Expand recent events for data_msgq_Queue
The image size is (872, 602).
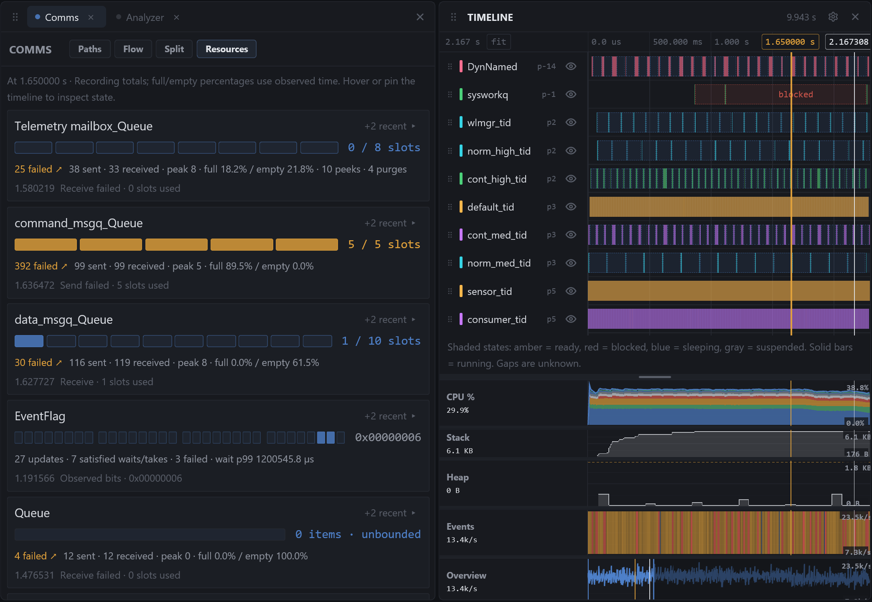[390, 320]
